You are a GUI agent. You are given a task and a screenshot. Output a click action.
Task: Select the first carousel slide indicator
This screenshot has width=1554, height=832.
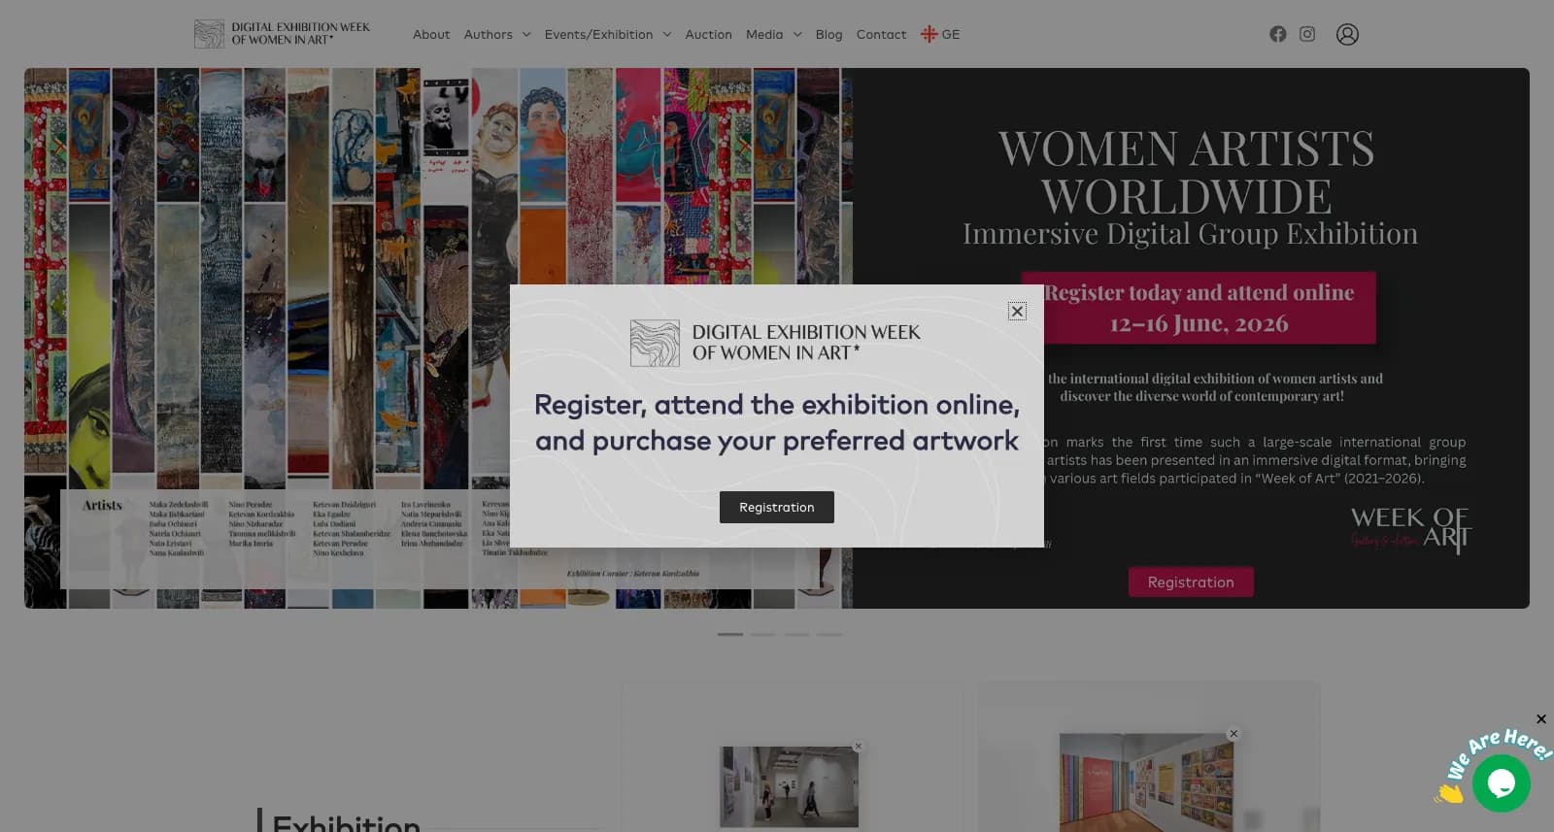click(x=730, y=634)
